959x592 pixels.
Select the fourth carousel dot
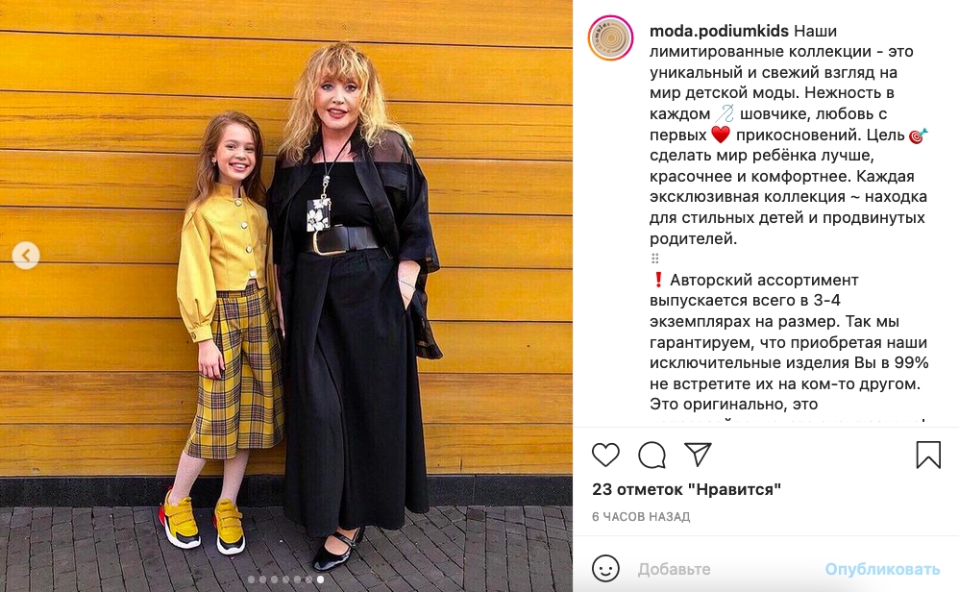[x=285, y=580]
